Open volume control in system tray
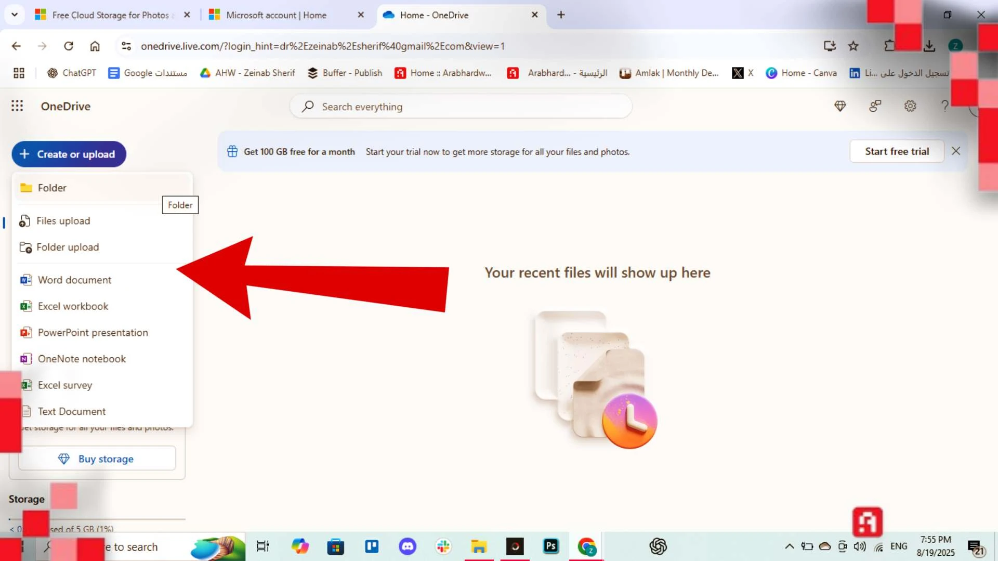Image resolution: width=998 pixels, height=561 pixels. (860, 546)
